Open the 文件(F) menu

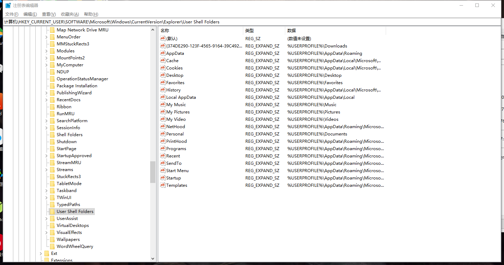tap(12, 14)
